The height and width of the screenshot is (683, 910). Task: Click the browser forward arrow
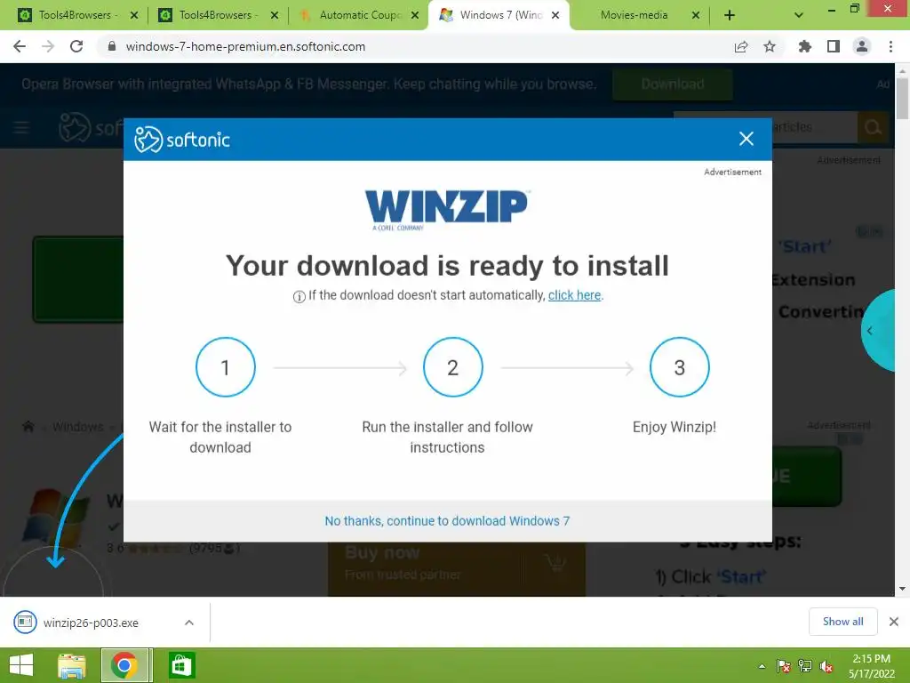coord(48,46)
